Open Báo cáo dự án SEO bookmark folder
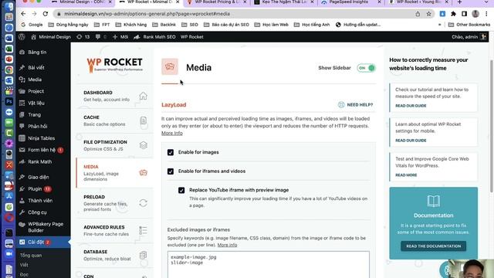This screenshot has width=494, height=278. coord(226,25)
